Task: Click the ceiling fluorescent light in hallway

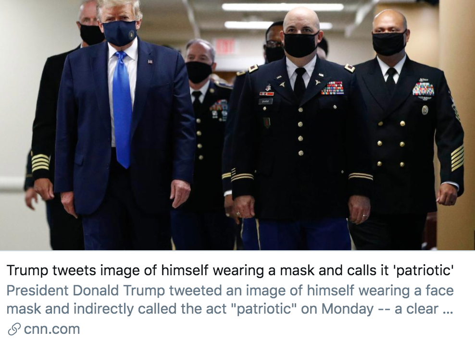Action: 282,7
